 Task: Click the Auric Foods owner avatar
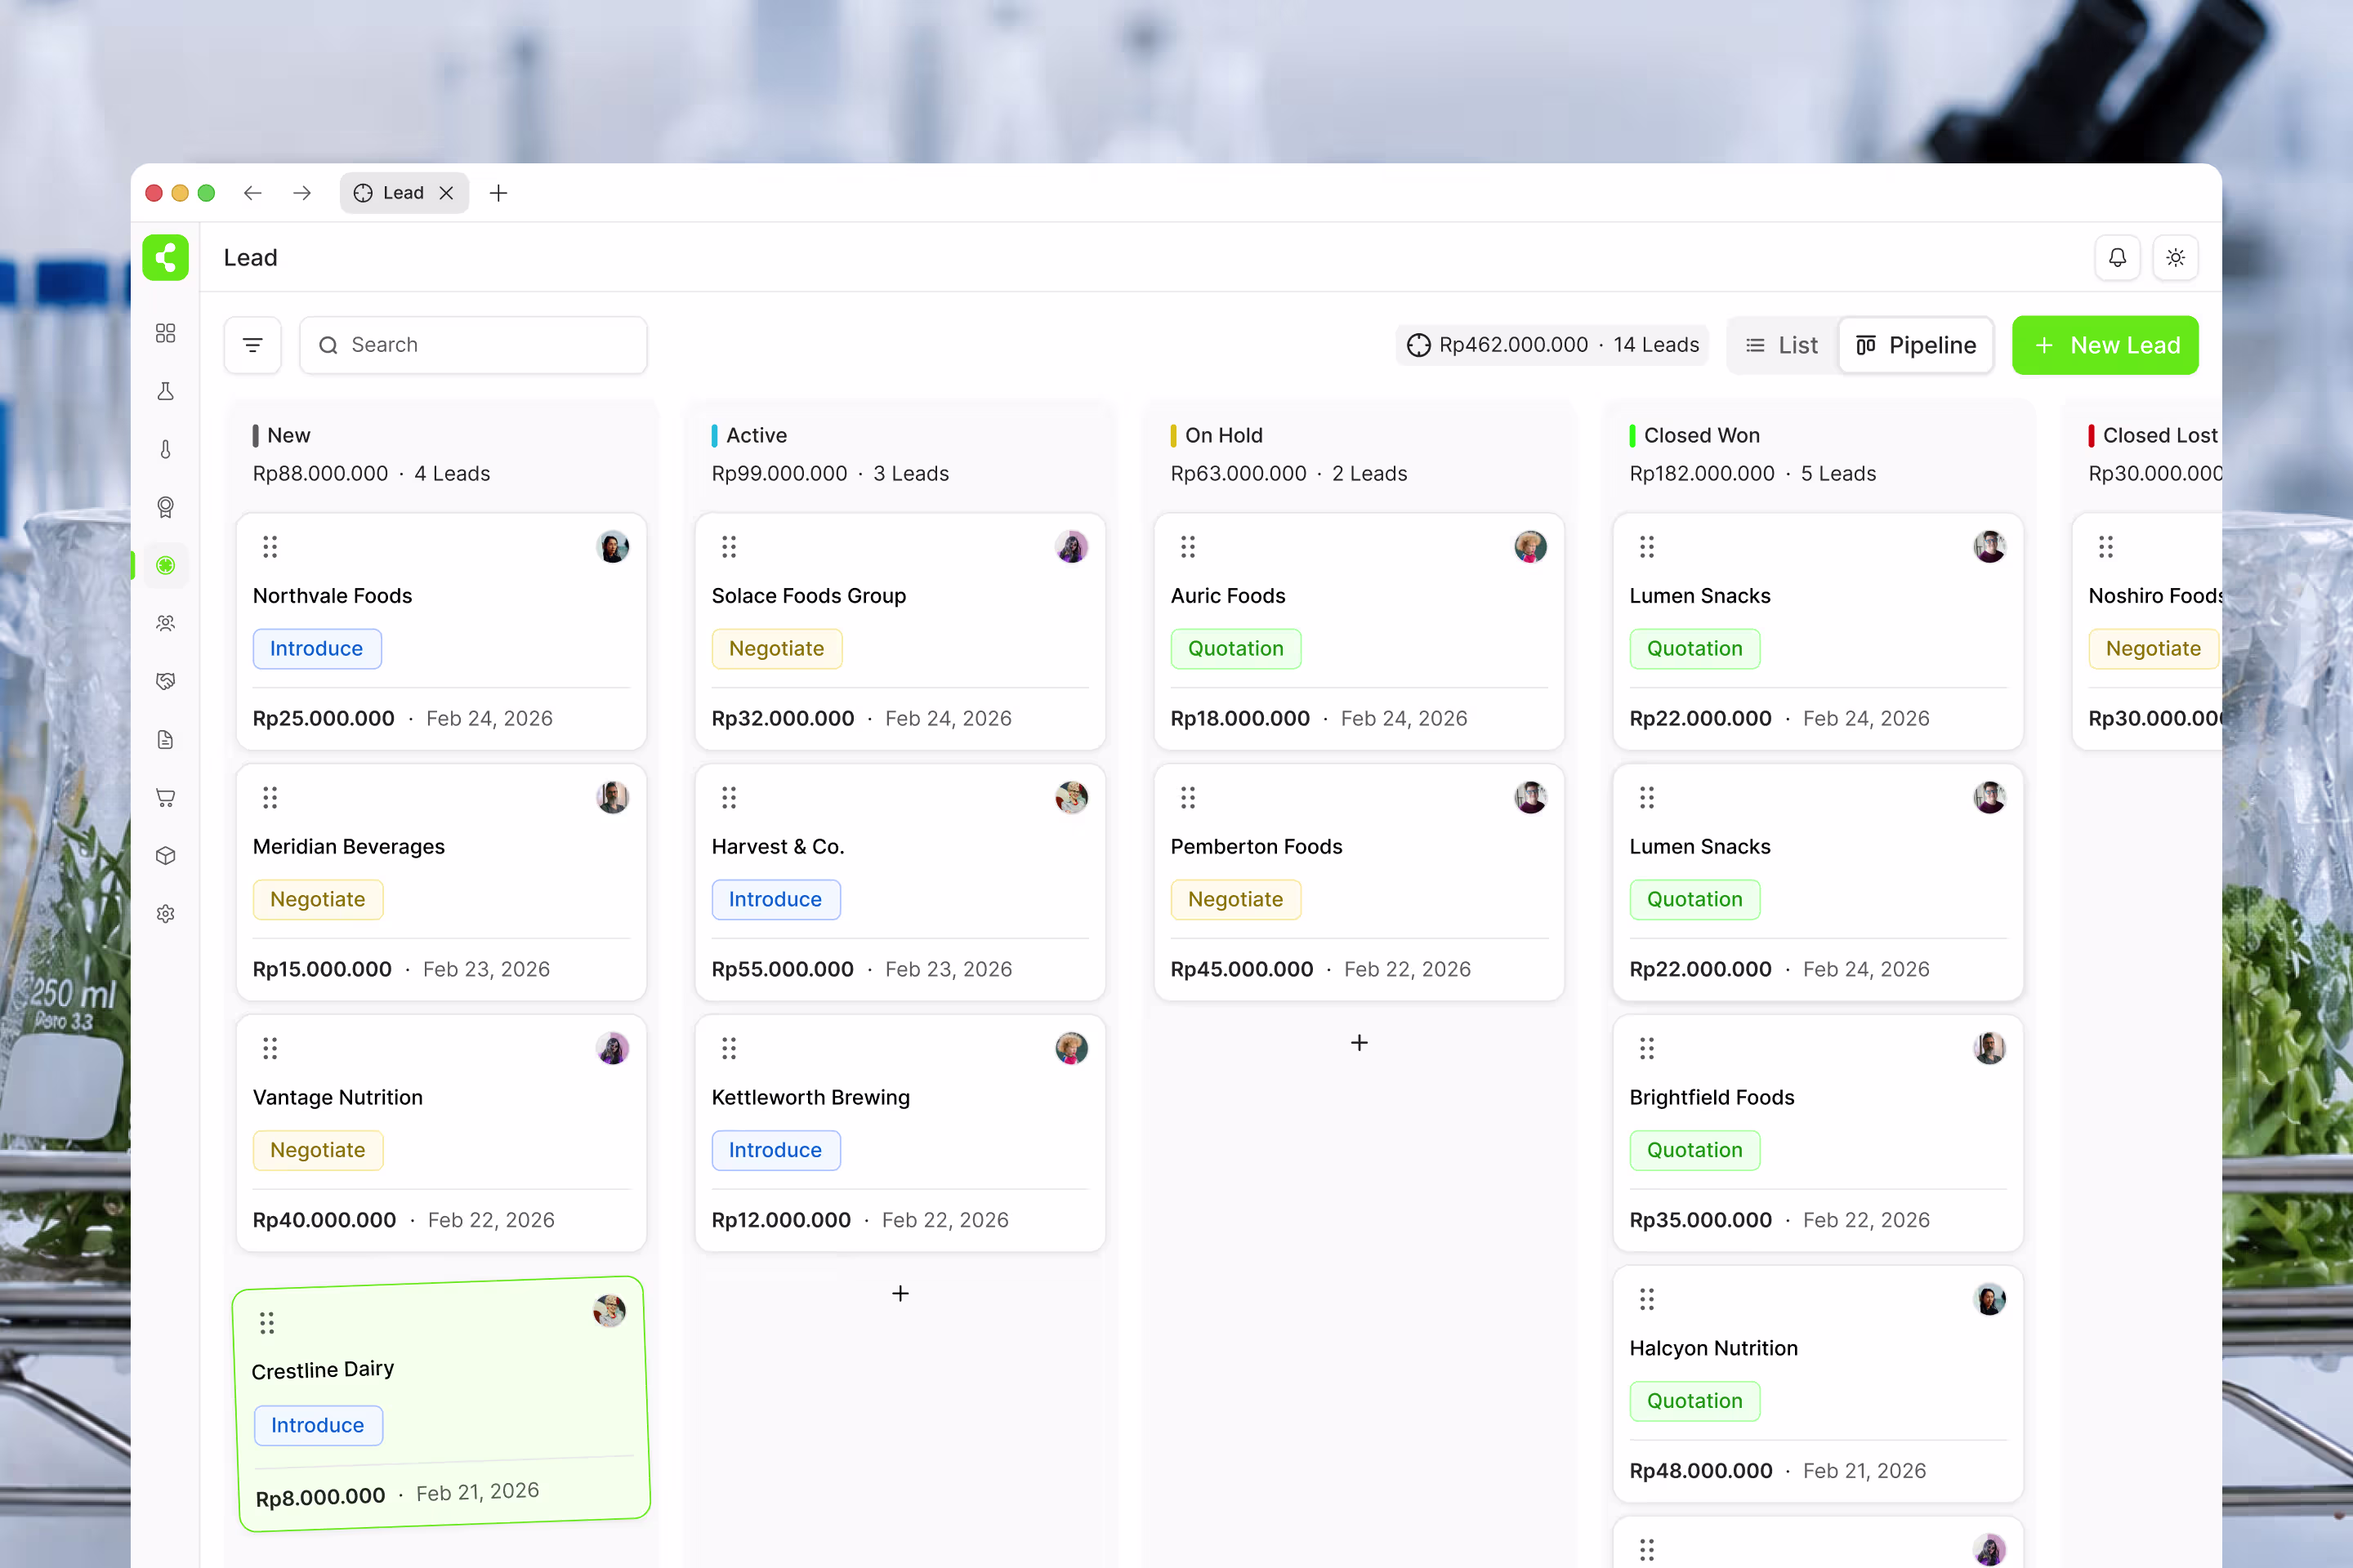1530,547
